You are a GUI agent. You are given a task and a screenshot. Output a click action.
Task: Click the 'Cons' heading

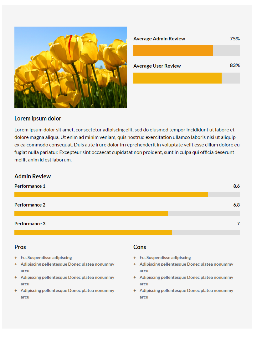point(140,247)
